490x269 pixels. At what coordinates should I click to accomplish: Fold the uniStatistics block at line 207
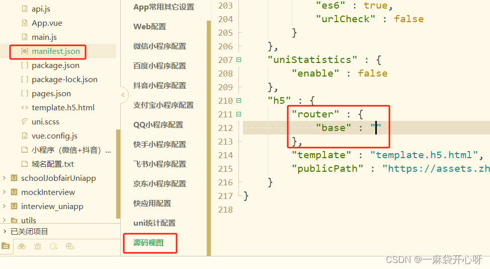(239, 60)
